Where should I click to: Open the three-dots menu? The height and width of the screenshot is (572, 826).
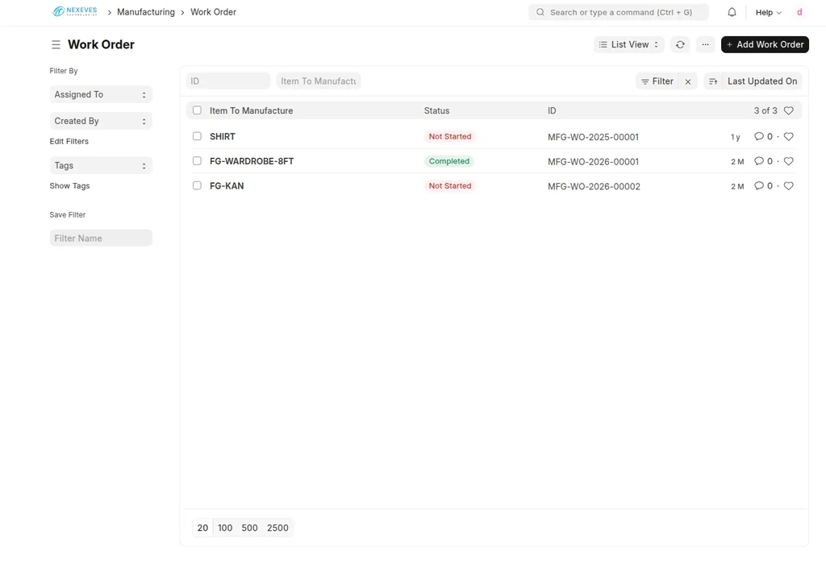[x=705, y=45]
